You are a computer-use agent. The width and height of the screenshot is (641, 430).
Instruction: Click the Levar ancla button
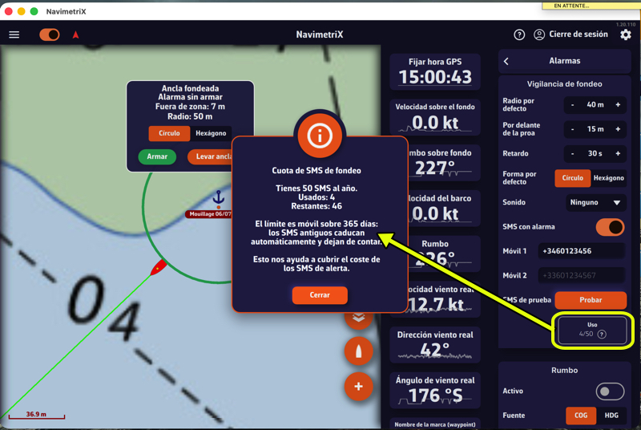[211, 156]
